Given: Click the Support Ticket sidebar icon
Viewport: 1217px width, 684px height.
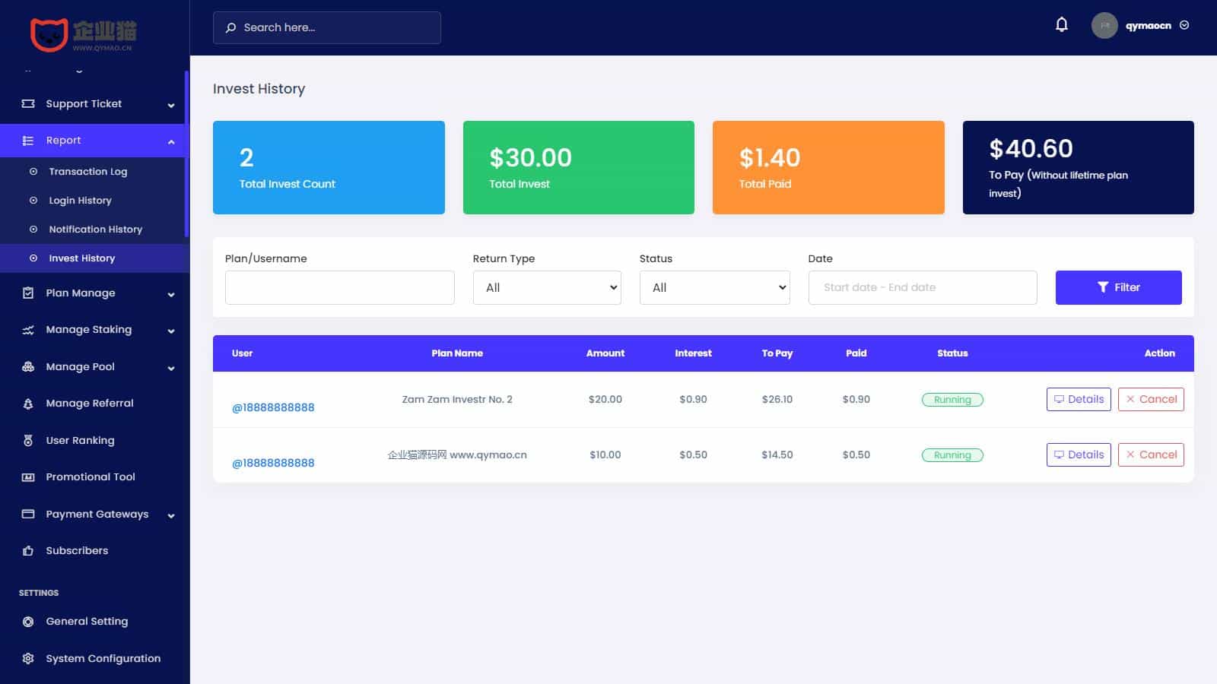Looking at the screenshot, I should (28, 103).
